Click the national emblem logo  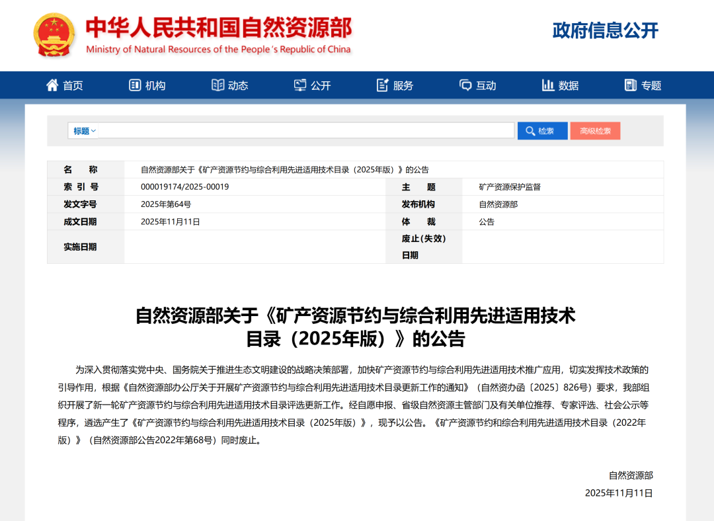[x=55, y=36]
